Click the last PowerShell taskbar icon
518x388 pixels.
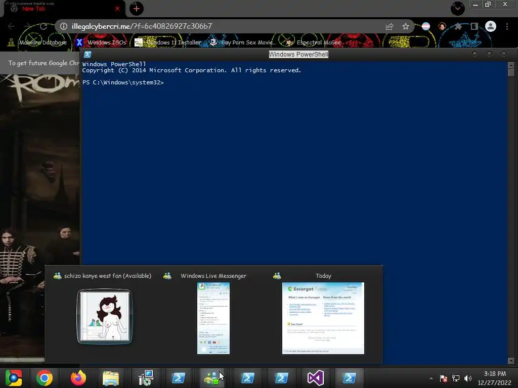click(x=349, y=378)
